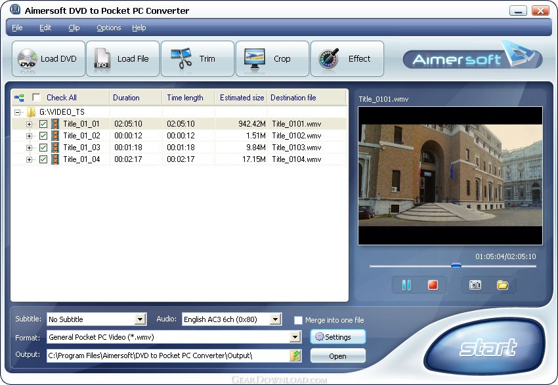
Task: Open the Subtitle dropdown
Action: click(x=140, y=319)
